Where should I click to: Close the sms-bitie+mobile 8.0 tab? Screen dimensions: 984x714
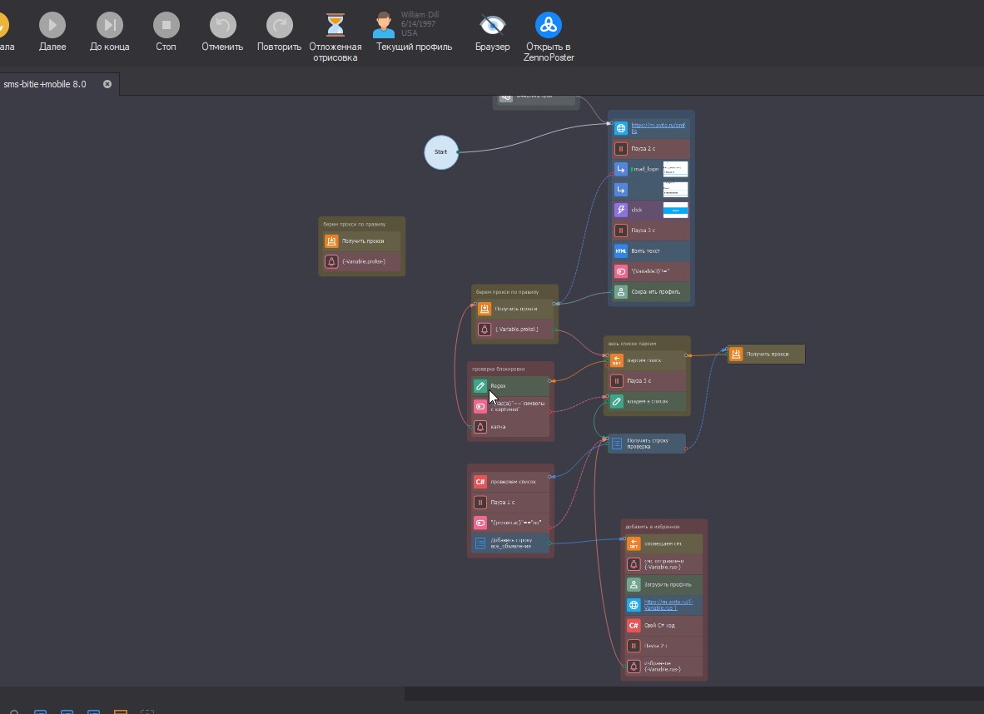point(107,84)
